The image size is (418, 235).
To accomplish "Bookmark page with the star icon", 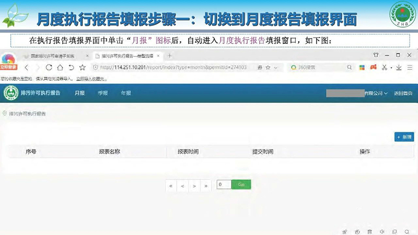I will 82,67.
